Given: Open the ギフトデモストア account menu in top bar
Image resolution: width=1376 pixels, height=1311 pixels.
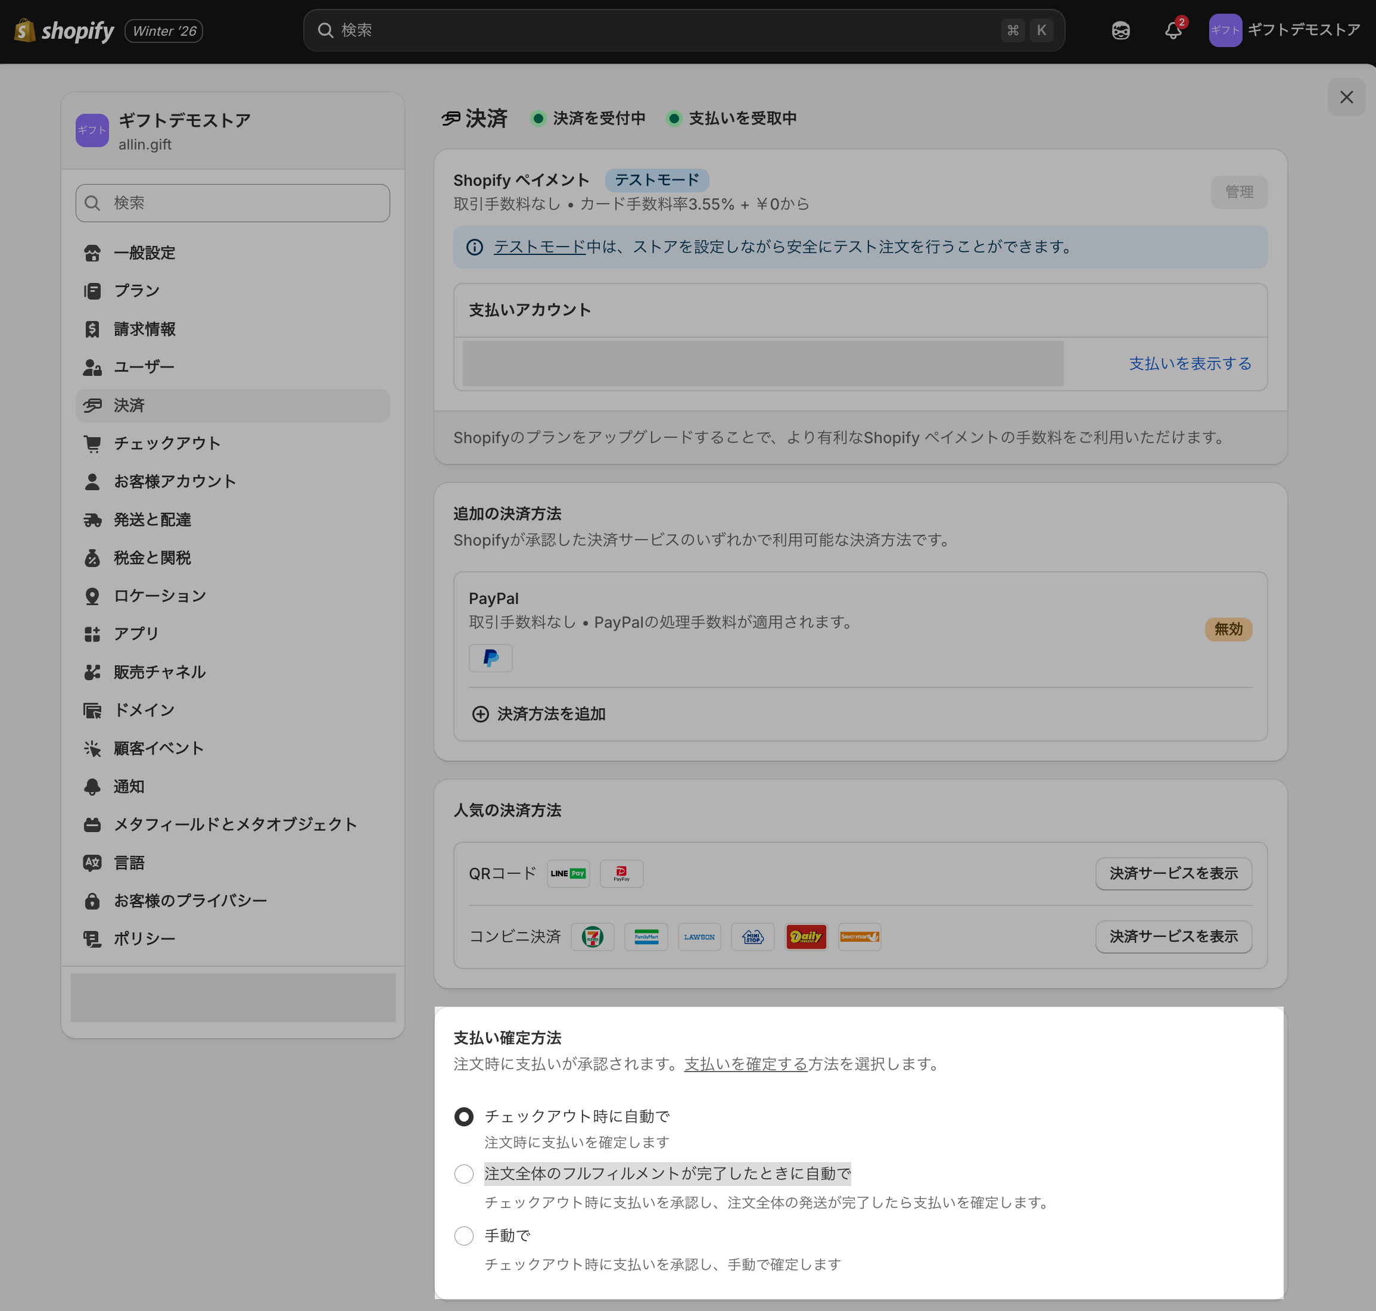Looking at the screenshot, I should 1284,30.
